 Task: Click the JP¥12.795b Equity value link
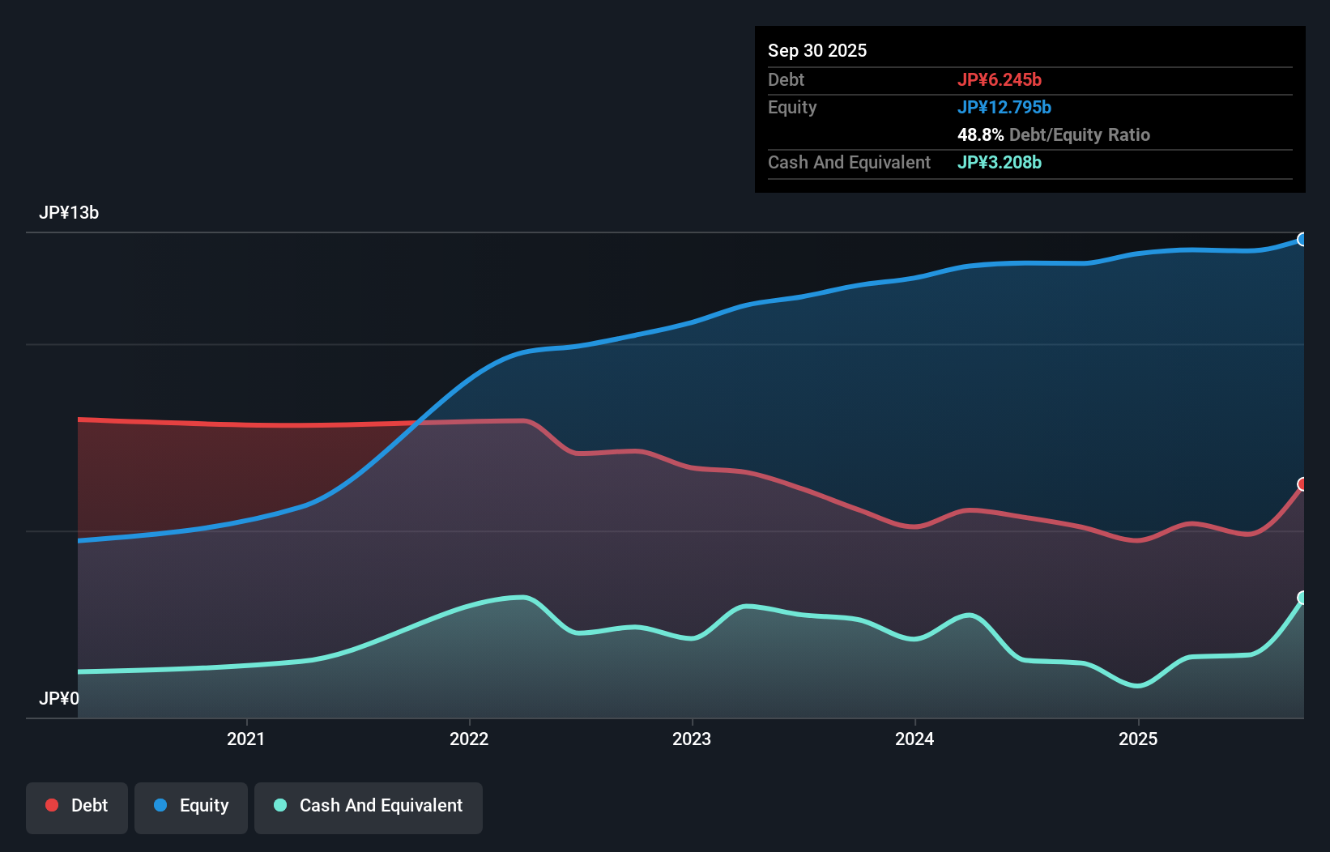(1005, 106)
